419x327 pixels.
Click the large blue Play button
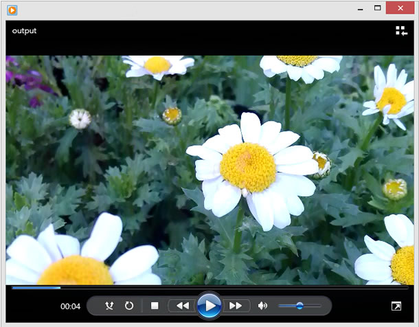point(209,306)
